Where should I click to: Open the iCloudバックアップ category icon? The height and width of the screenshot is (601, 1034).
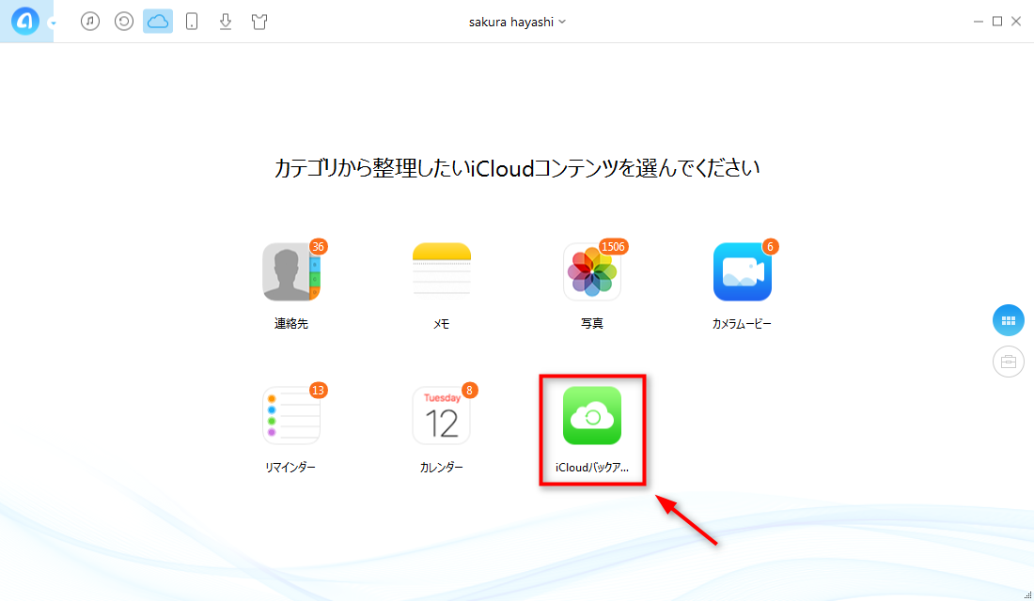point(592,415)
